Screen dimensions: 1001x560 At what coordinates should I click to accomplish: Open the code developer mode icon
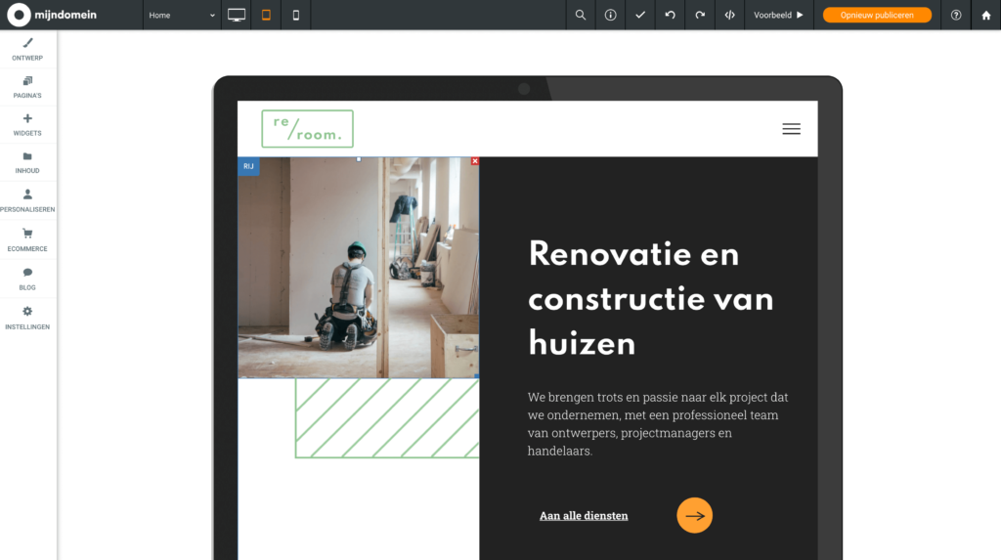coord(729,15)
